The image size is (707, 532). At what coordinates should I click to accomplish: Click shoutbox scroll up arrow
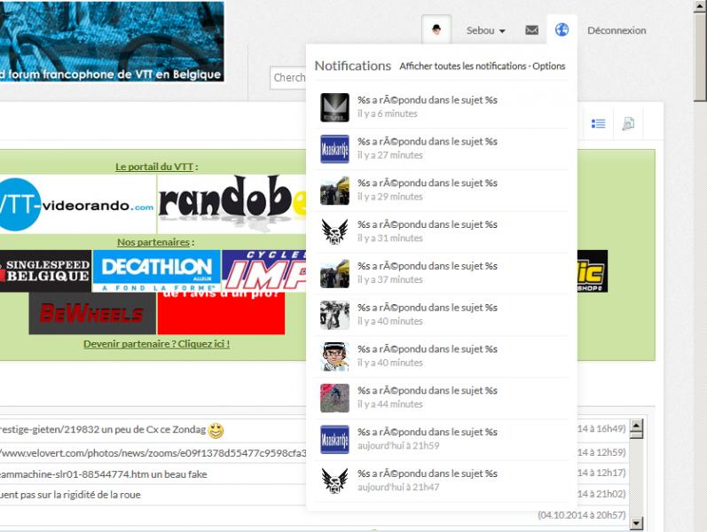click(636, 425)
